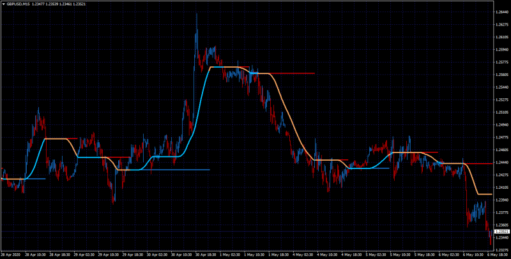Open the chart menu arrow beside GBPUSD,M15
This screenshot has width=511, height=259.
tap(3, 4)
